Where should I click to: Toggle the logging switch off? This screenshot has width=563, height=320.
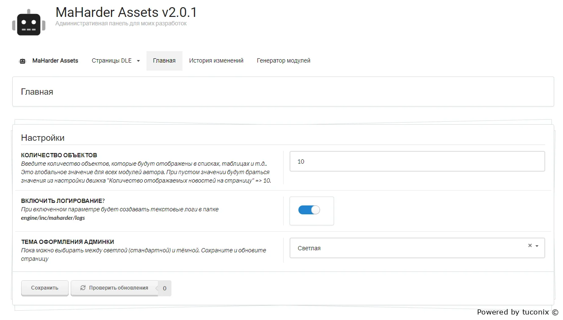click(309, 210)
